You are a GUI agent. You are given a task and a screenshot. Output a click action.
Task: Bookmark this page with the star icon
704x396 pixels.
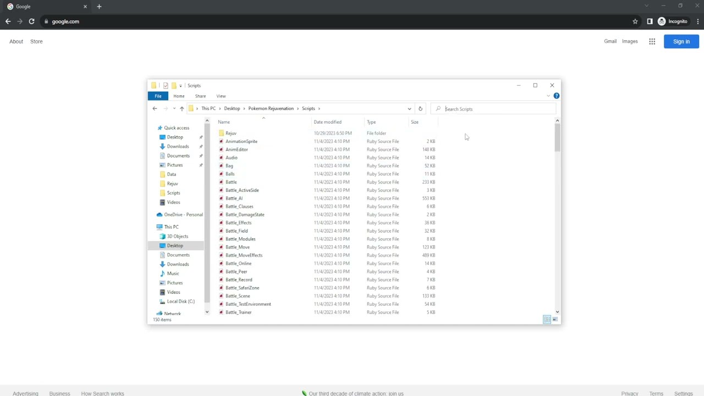(635, 21)
